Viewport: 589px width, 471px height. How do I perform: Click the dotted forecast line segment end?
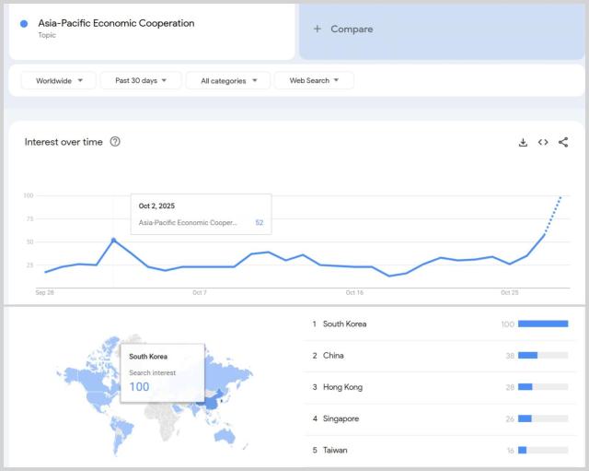(x=560, y=196)
